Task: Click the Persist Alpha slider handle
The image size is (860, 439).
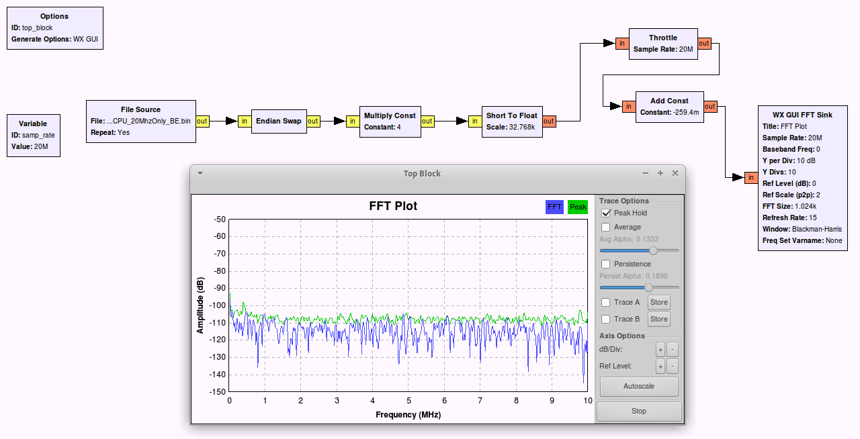Action: (648, 287)
